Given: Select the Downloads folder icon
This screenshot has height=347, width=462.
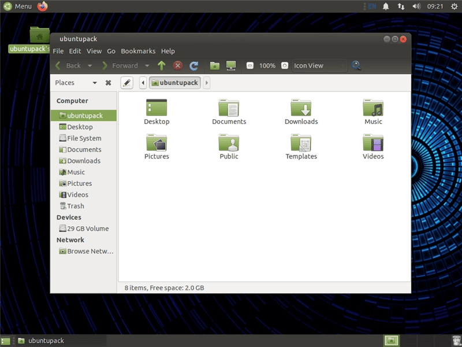Looking at the screenshot, I should [x=301, y=112].
